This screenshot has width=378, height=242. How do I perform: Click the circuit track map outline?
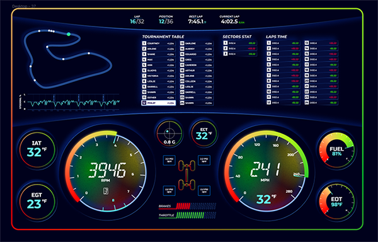(67, 59)
